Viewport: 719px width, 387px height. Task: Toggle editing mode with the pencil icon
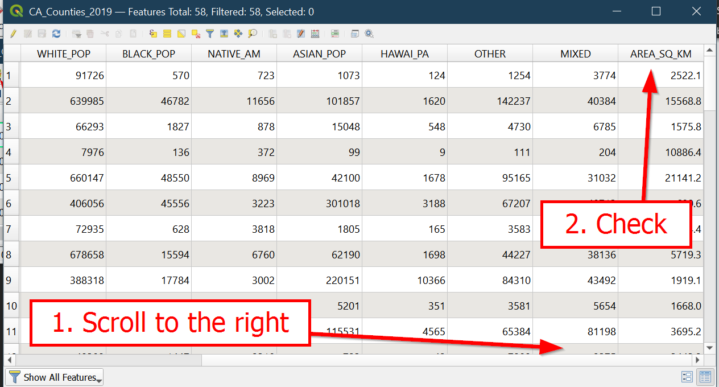click(13, 34)
